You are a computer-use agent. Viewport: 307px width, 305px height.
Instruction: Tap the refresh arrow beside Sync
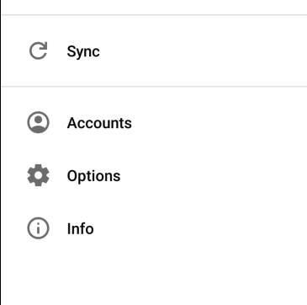[39, 51]
